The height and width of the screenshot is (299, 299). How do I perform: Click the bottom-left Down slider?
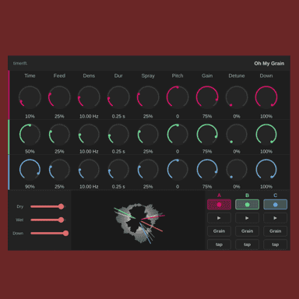click(49, 234)
